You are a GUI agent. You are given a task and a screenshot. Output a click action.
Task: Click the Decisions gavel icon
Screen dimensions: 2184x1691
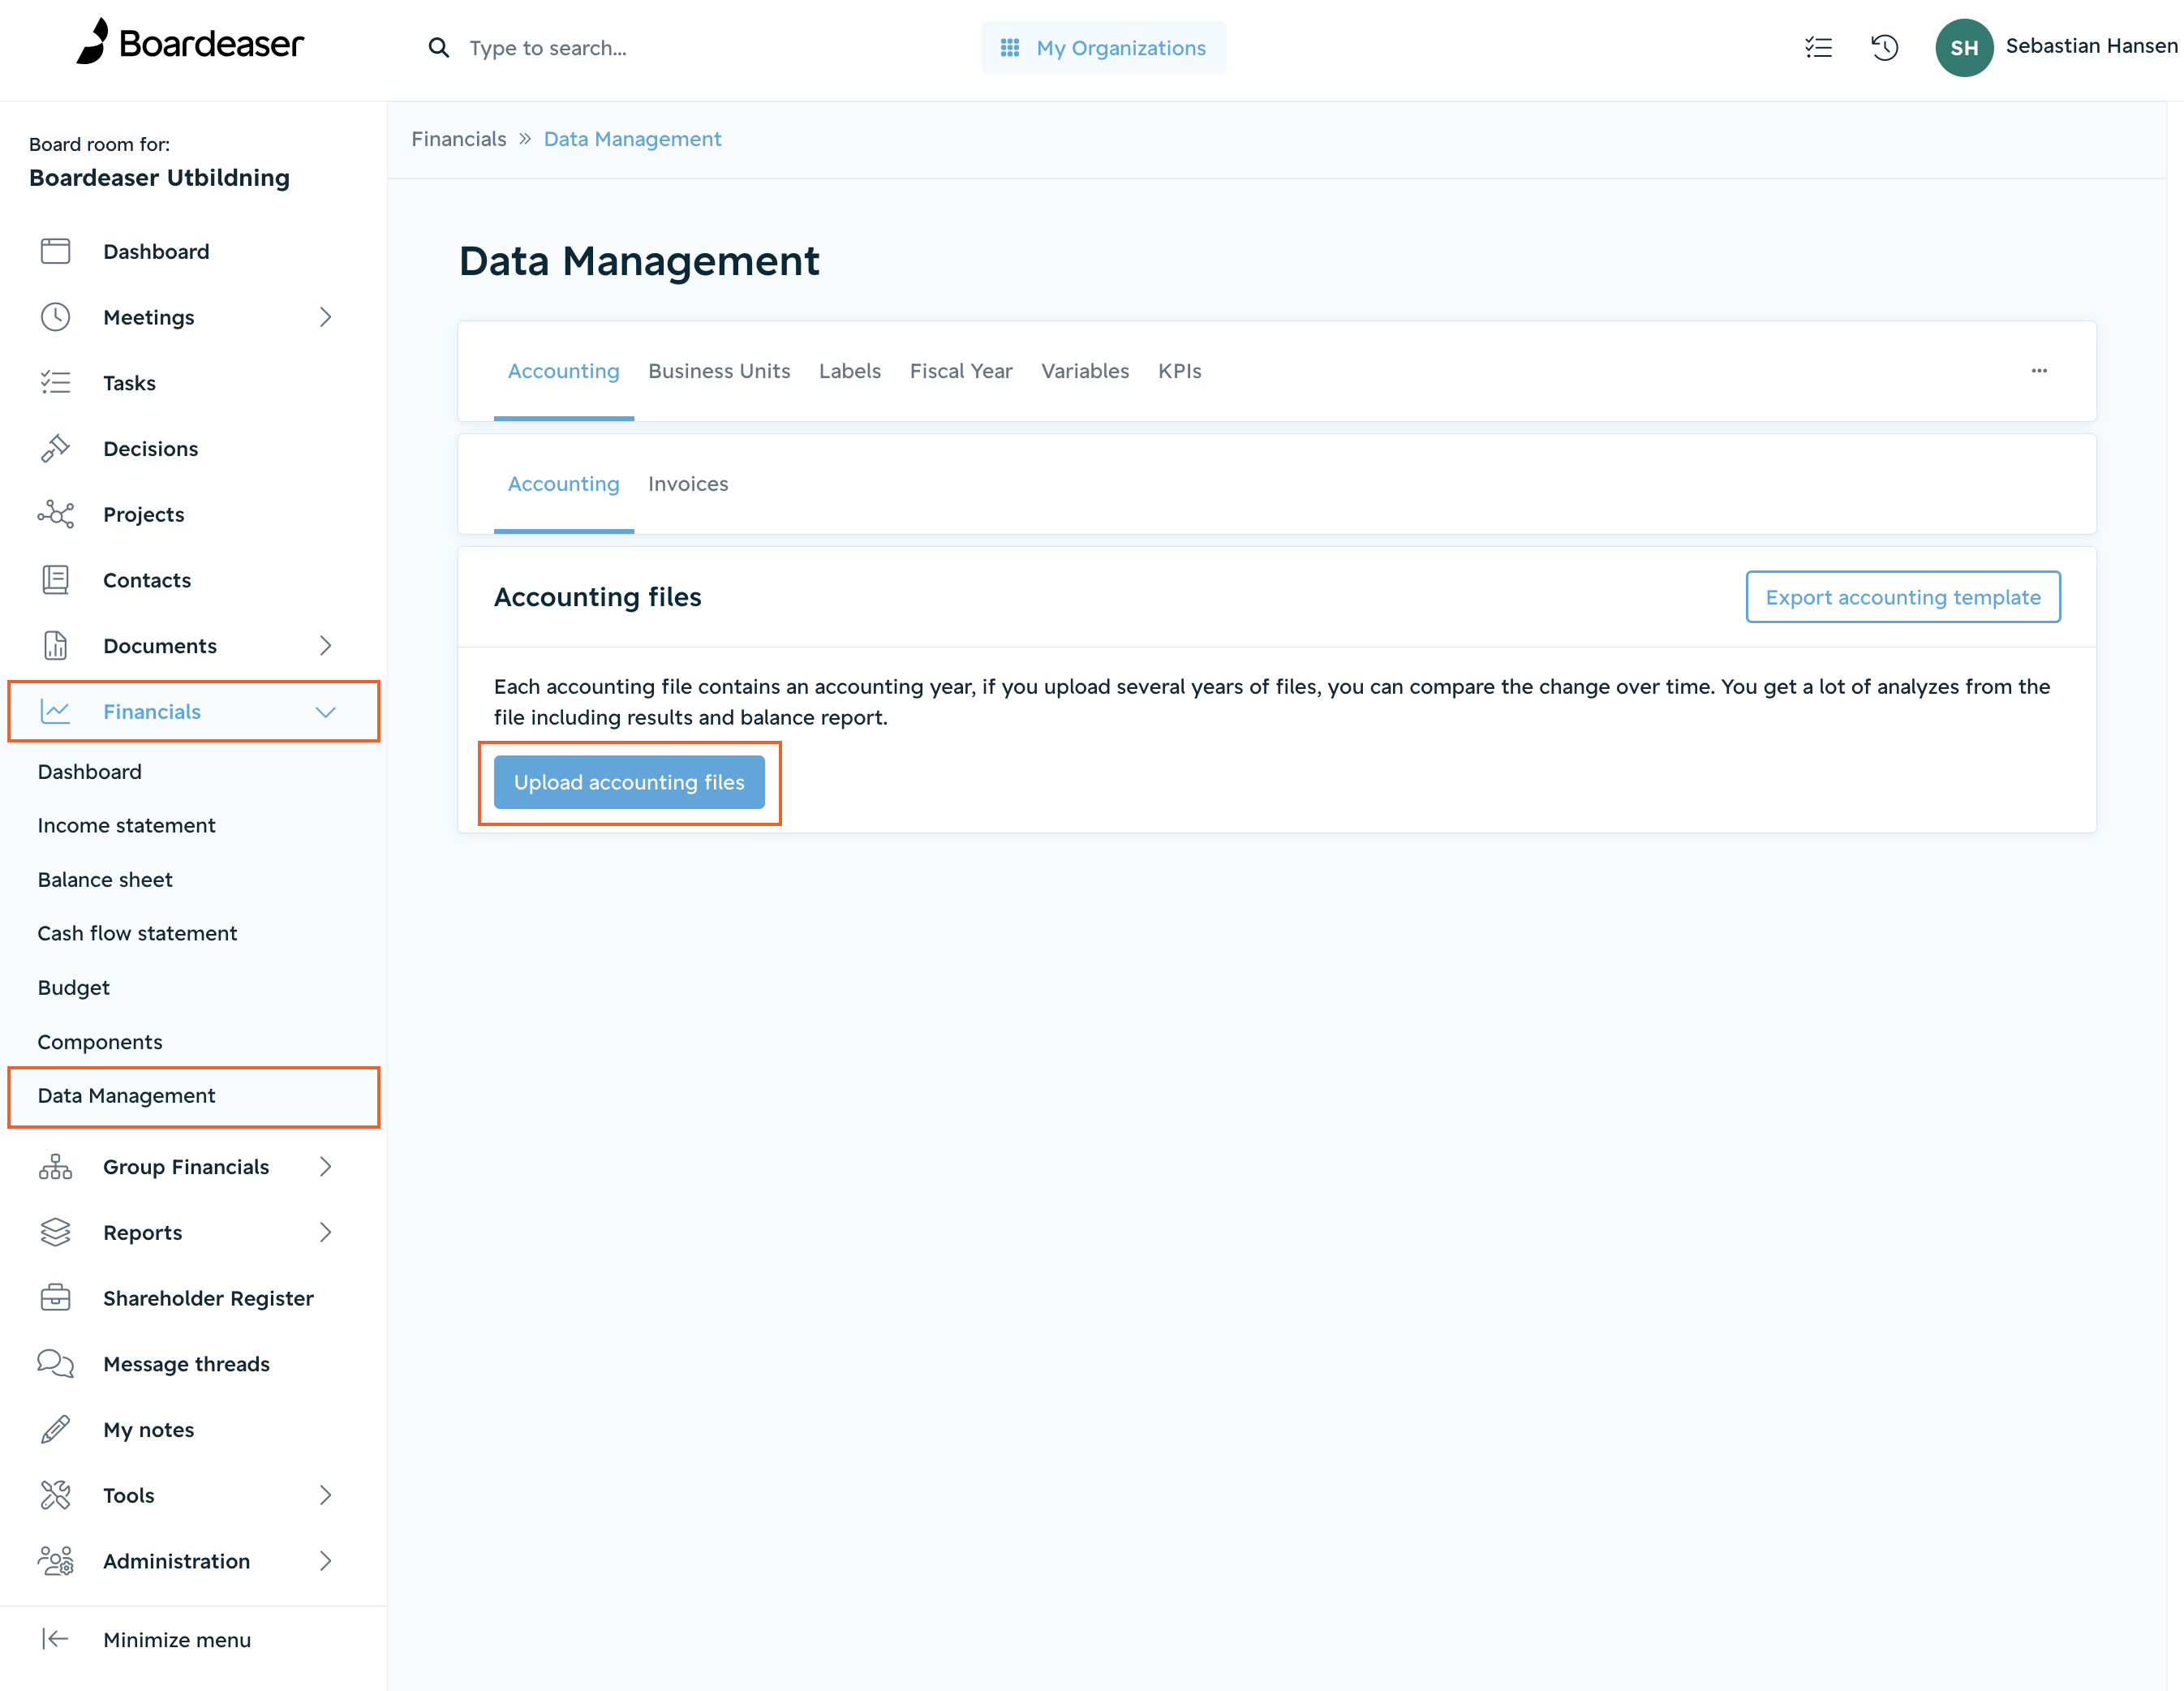[55, 449]
